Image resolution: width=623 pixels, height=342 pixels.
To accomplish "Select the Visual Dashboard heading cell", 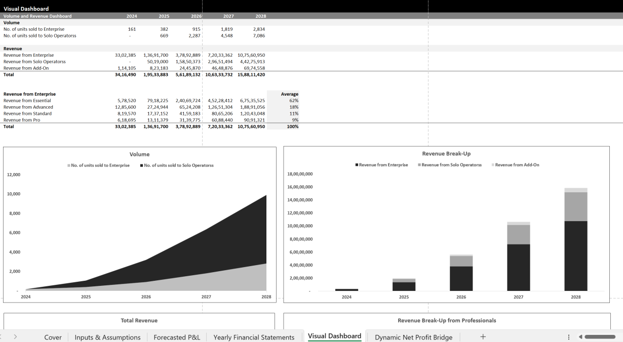I will pyautogui.click(x=26, y=9).
